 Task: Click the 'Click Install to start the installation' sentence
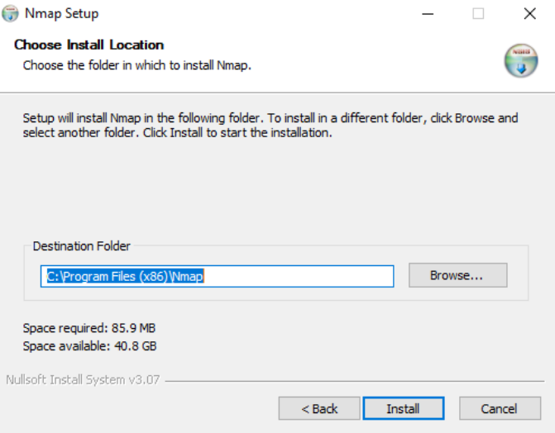237,133
